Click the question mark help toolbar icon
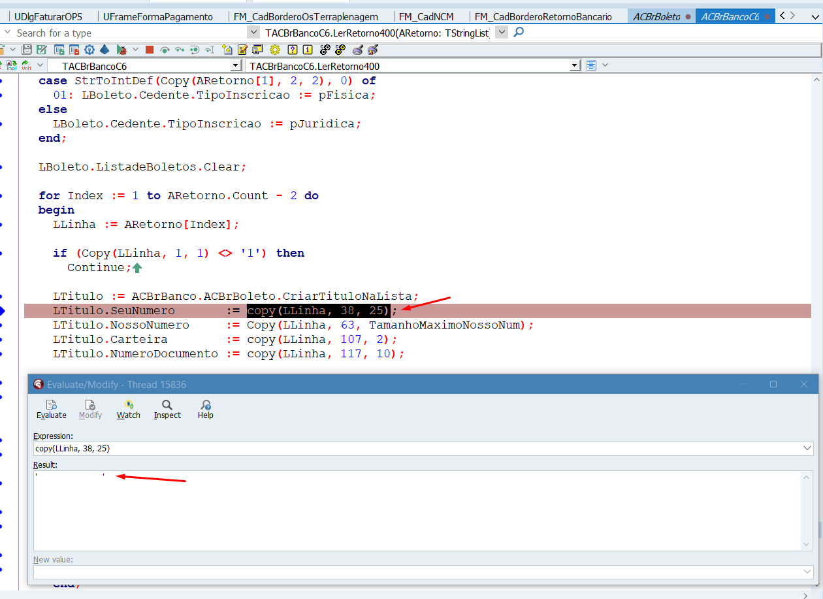 coord(293,50)
